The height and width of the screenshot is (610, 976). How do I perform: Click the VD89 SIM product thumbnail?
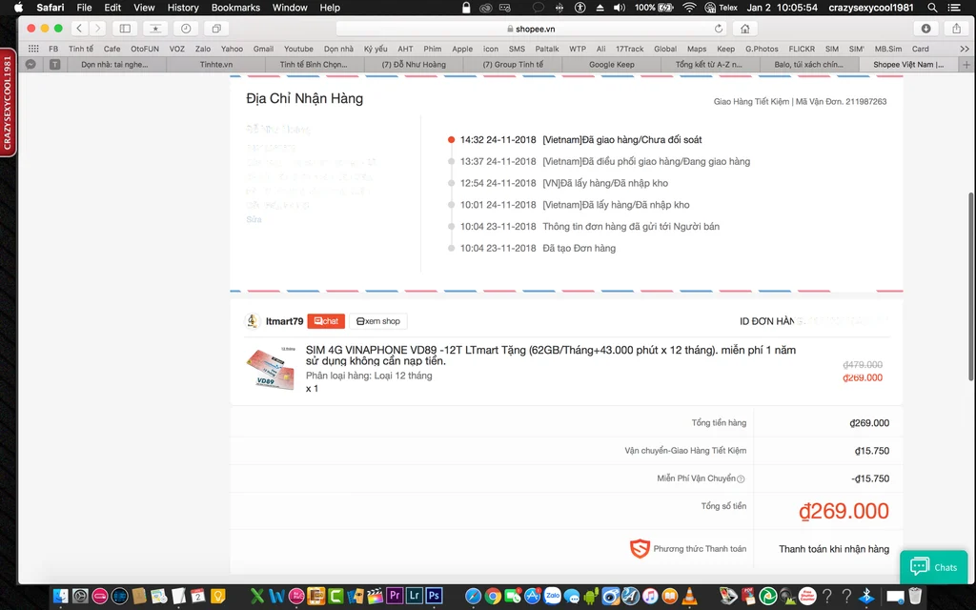tap(271, 368)
